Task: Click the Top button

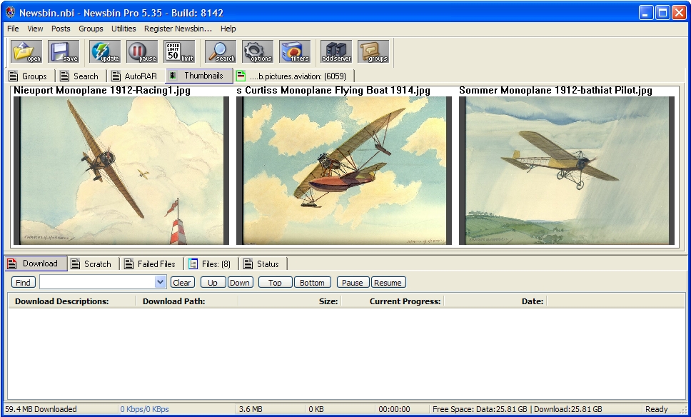Action: click(275, 283)
